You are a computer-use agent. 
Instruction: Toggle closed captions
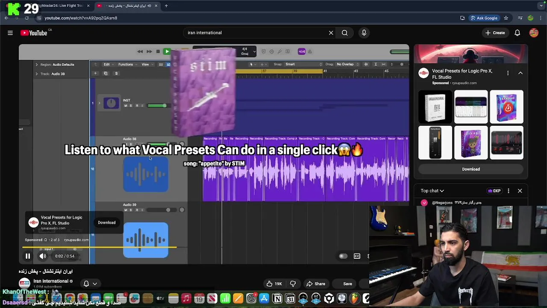click(x=357, y=256)
